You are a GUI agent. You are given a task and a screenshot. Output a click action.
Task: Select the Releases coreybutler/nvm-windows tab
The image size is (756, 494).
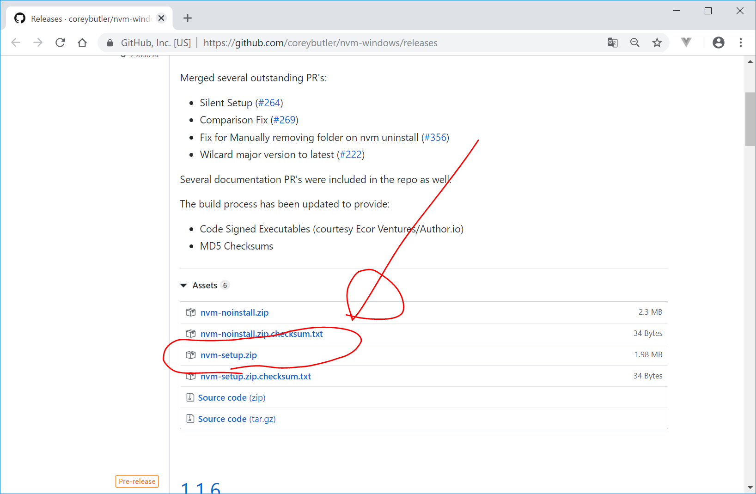tap(88, 18)
